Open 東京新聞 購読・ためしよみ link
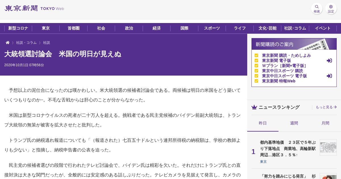 point(286,55)
